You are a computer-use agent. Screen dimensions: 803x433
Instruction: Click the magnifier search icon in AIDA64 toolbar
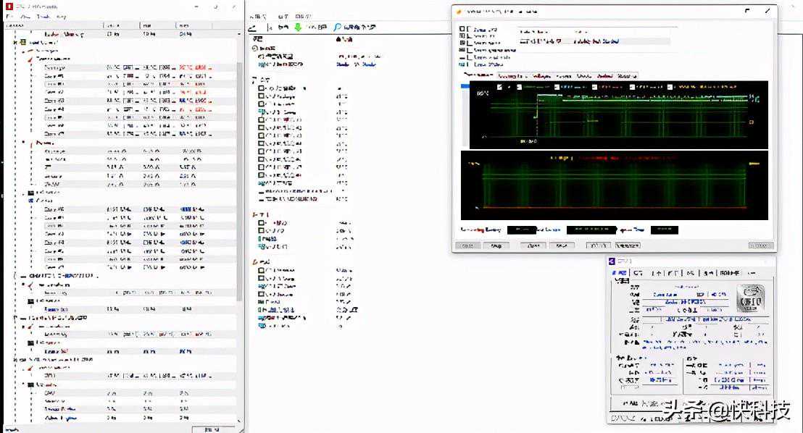tap(338, 27)
